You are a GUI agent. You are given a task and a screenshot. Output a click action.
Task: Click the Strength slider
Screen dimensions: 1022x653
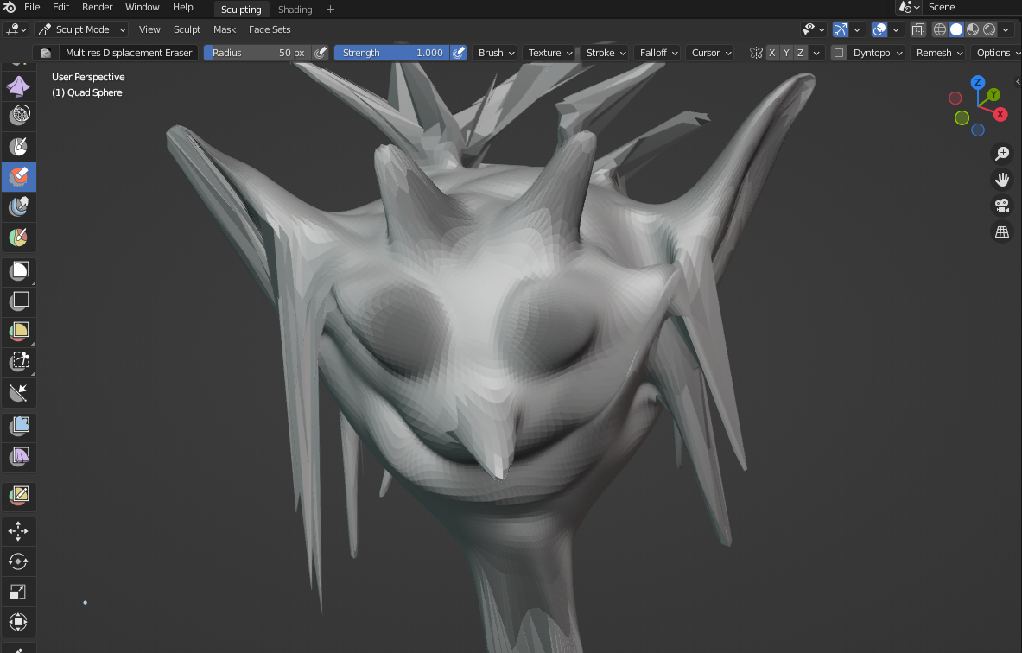click(391, 53)
